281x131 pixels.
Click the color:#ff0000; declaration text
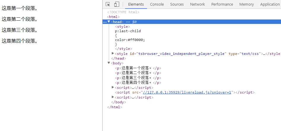click(130, 40)
